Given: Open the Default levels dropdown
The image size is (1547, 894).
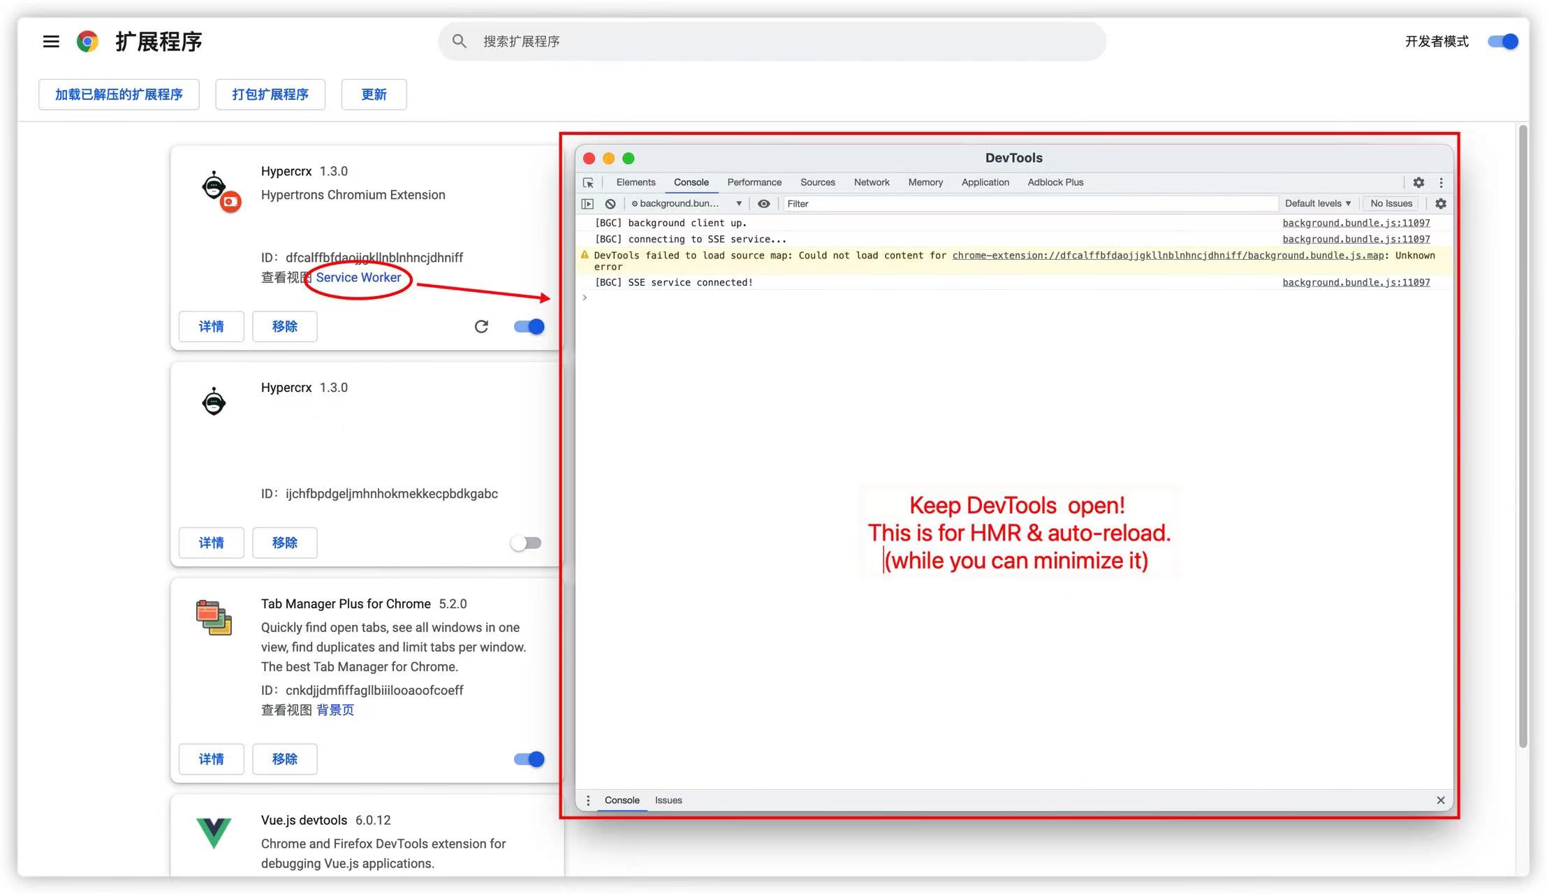Looking at the screenshot, I should [1317, 203].
